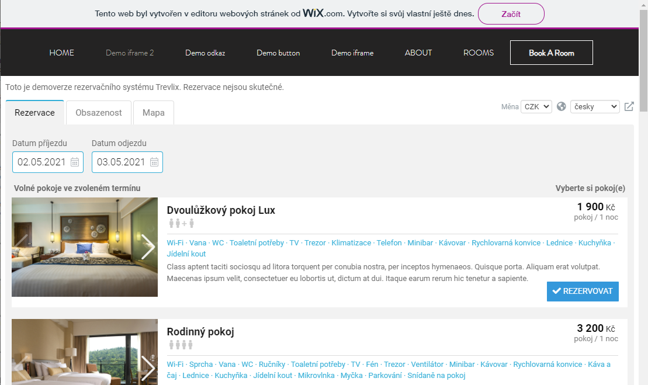Open Demo iframe menu item
Image resolution: width=648 pixels, height=385 pixels.
coord(352,53)
